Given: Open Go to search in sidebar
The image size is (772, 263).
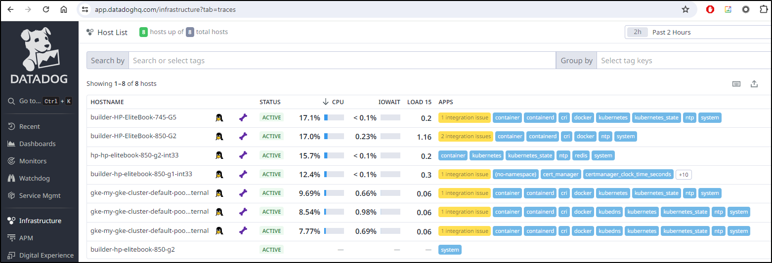Looking at the screenshot, I should click(40, 101).
